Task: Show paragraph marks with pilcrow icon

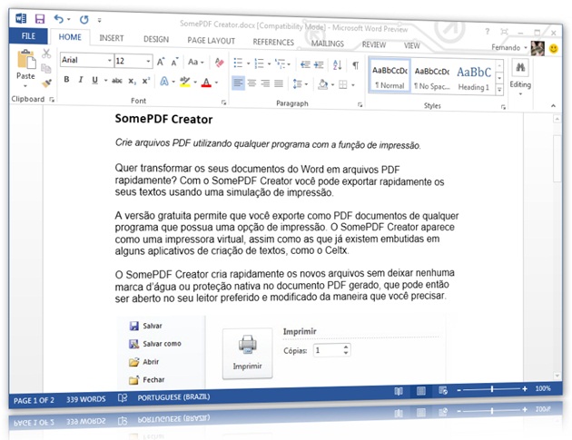Action: click(x=355, y=65)
